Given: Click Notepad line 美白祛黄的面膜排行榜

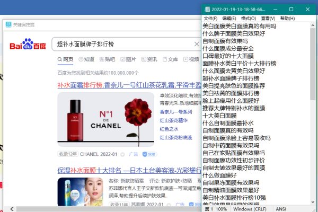Looking at the screenshot, I should (231, 93).
